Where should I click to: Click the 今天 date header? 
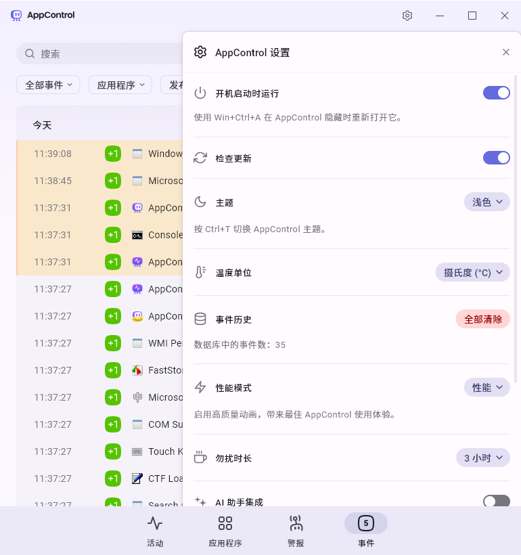pyautogui.click(x=42, y=125)
